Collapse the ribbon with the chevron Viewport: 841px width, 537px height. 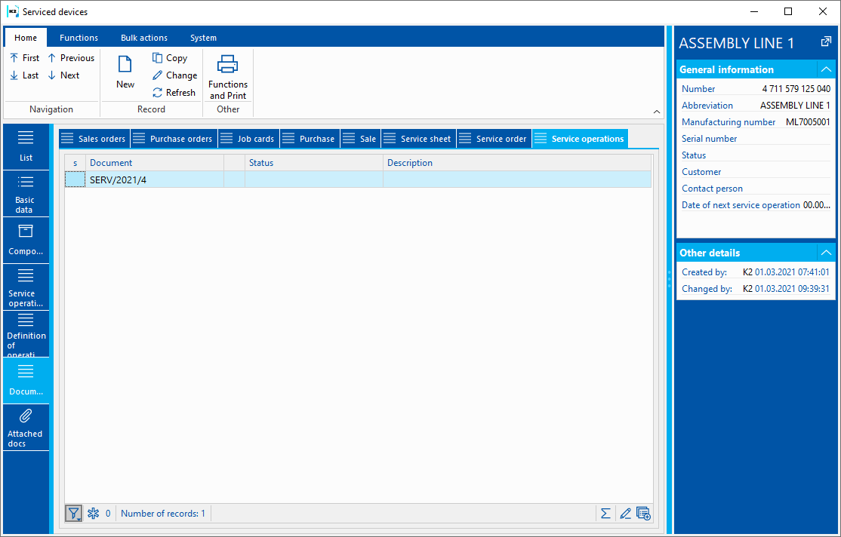coord(657,112)
